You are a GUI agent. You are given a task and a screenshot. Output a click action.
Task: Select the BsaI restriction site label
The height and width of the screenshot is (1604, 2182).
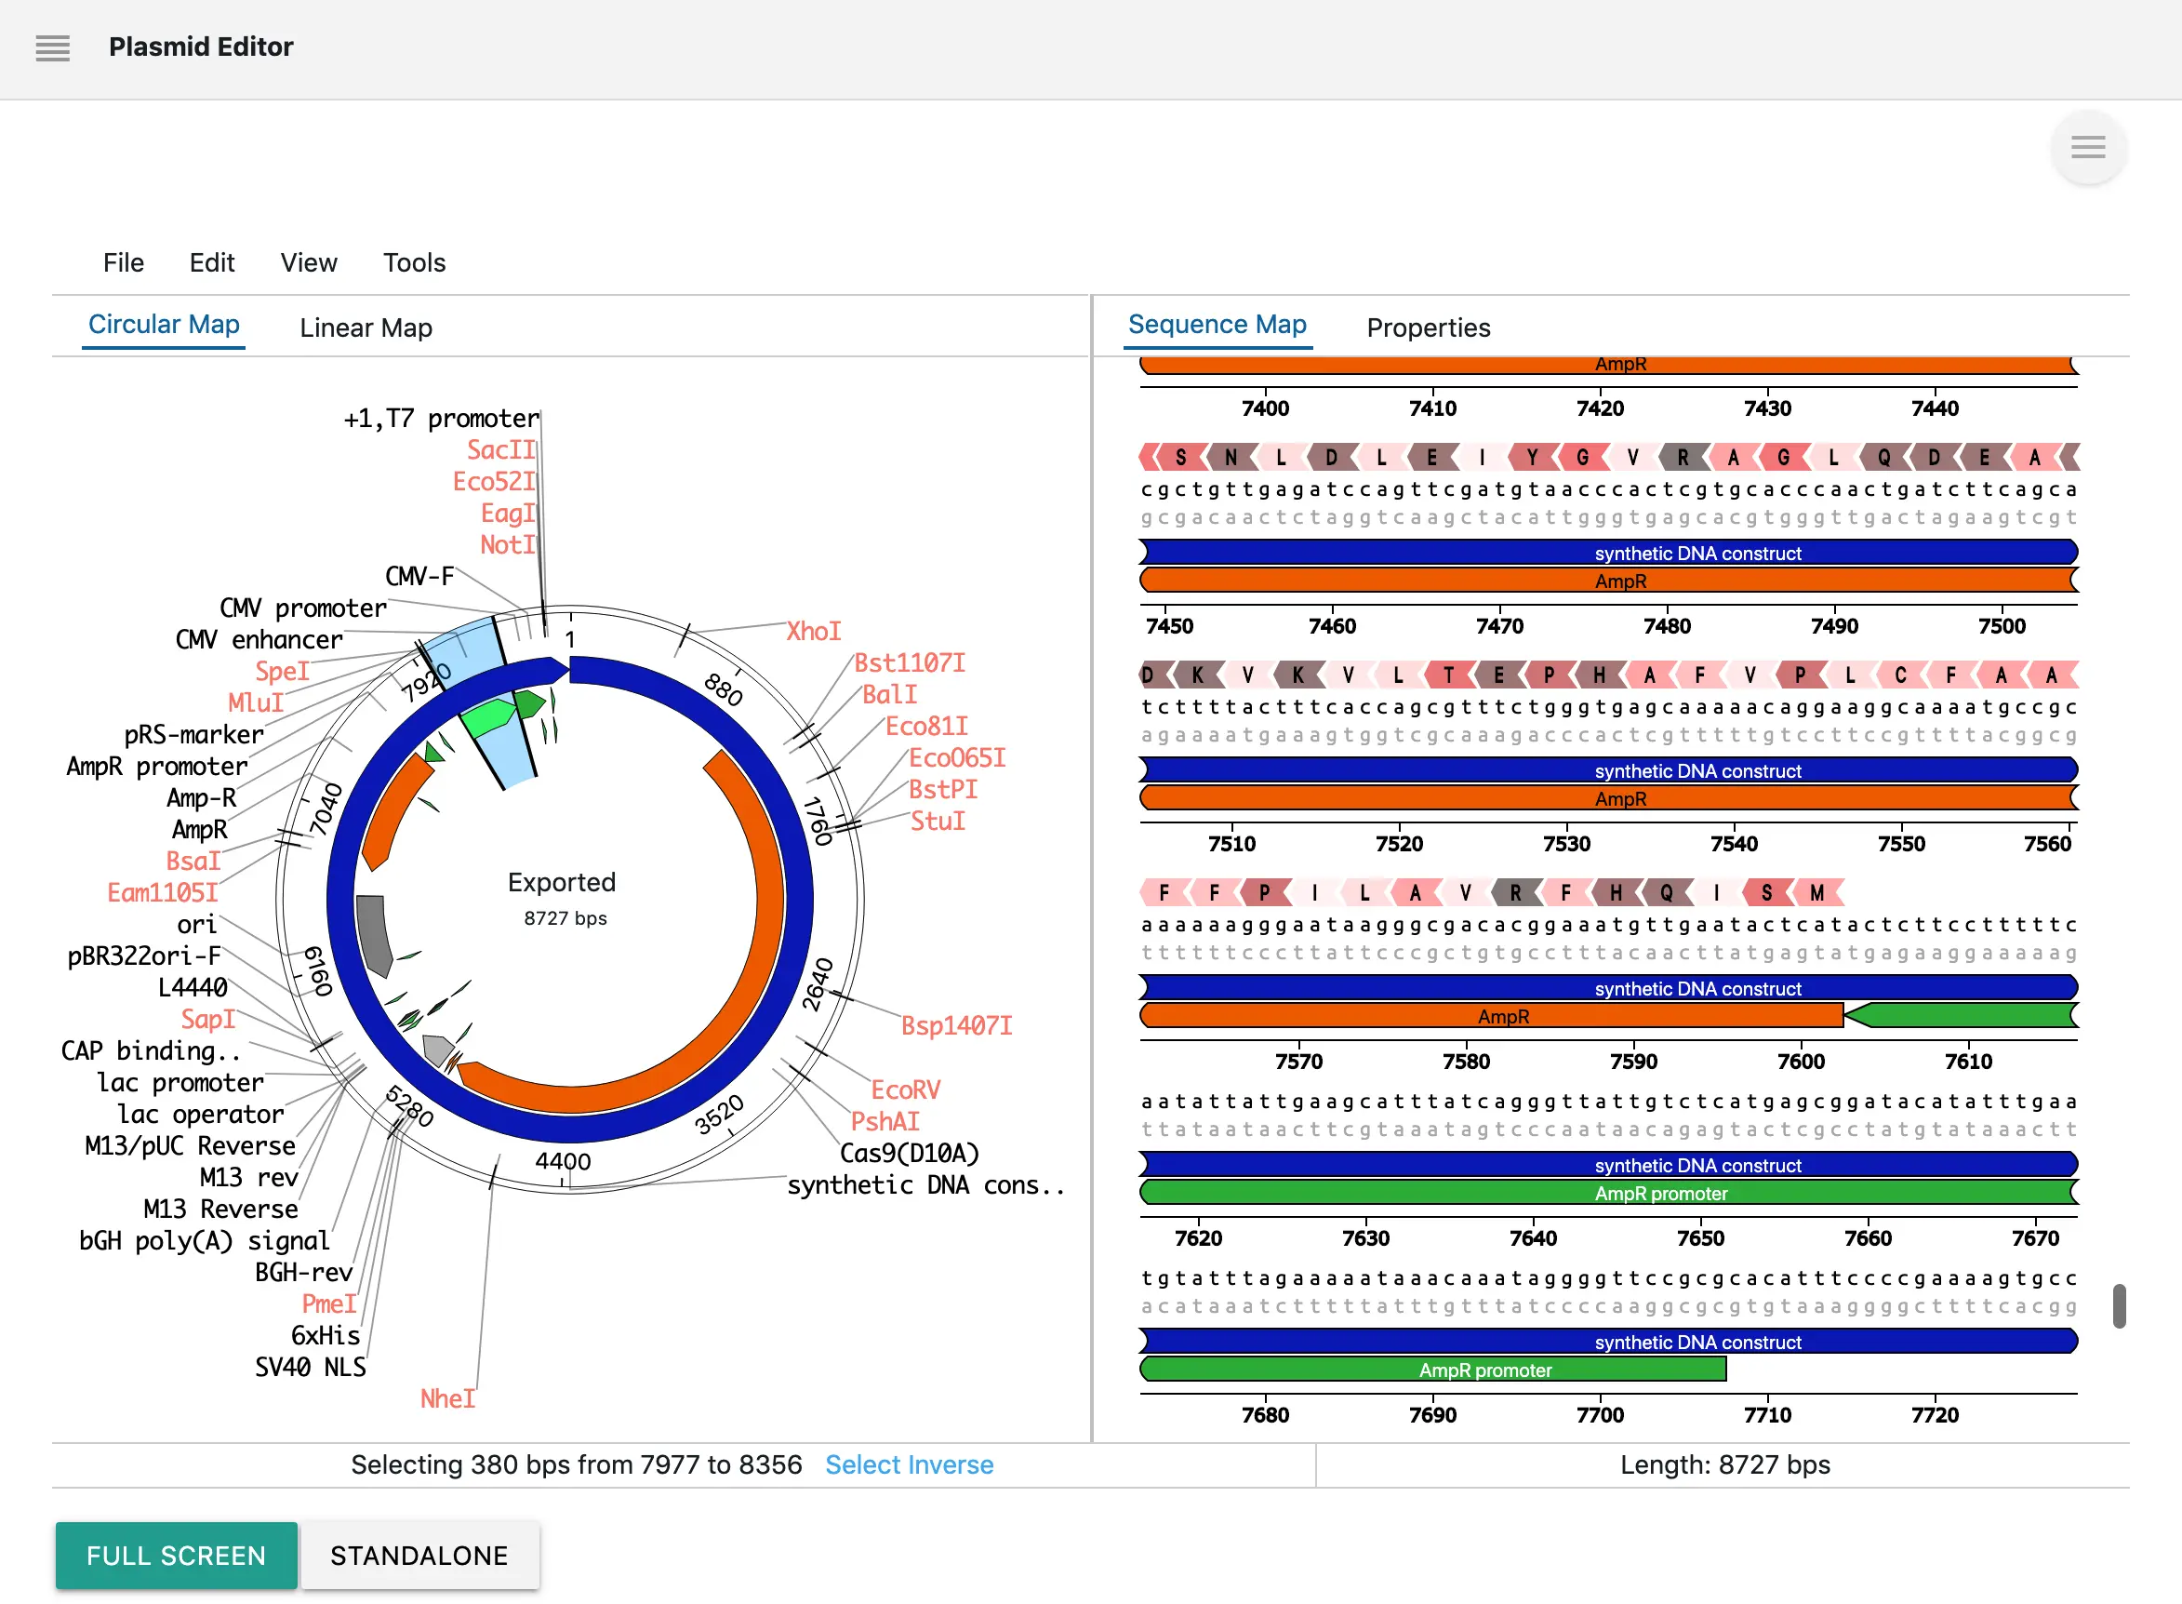point(193,862)
